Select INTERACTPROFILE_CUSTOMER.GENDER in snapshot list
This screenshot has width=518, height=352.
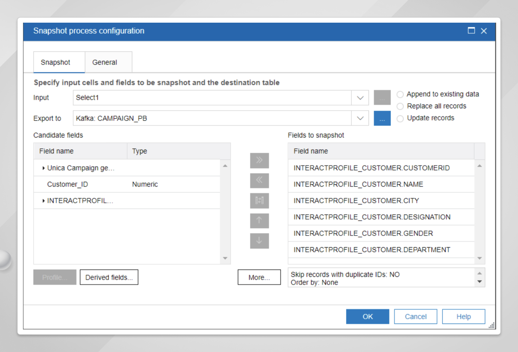pyautogui.click(x=363, y=233)
